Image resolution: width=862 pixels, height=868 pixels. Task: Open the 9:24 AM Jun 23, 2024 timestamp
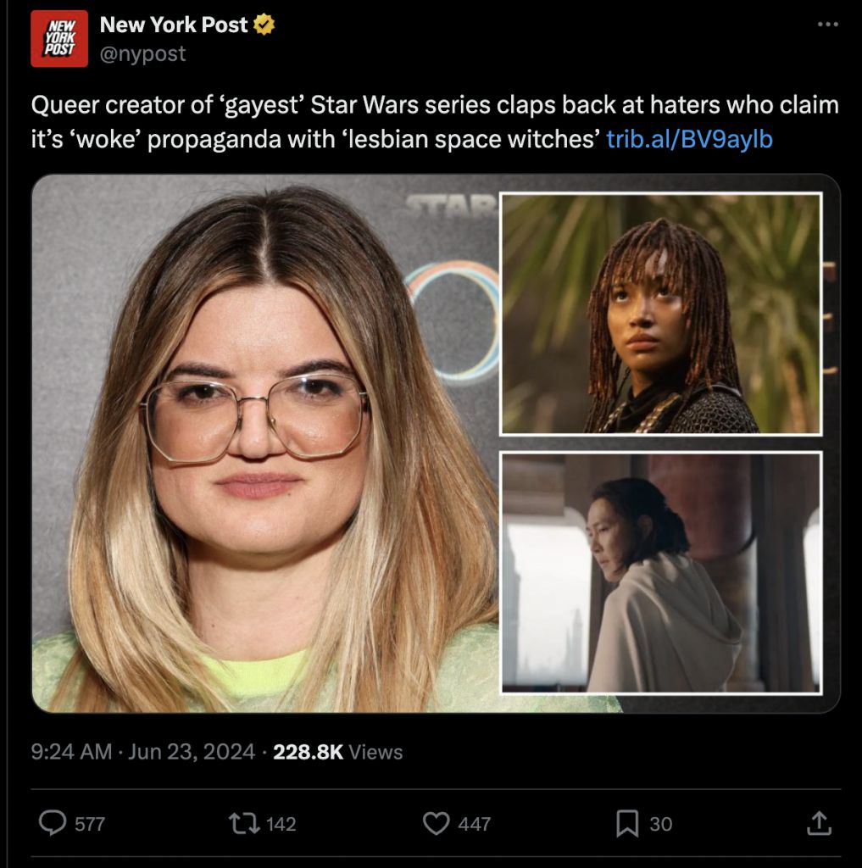143,752
